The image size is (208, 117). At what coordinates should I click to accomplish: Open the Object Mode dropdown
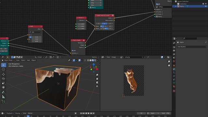click(x=8, y=60)
